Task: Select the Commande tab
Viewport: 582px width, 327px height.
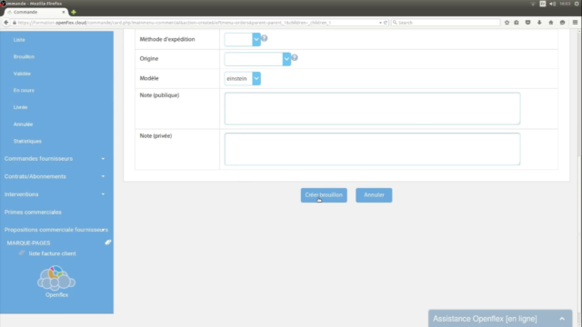Action: [36, 12]
